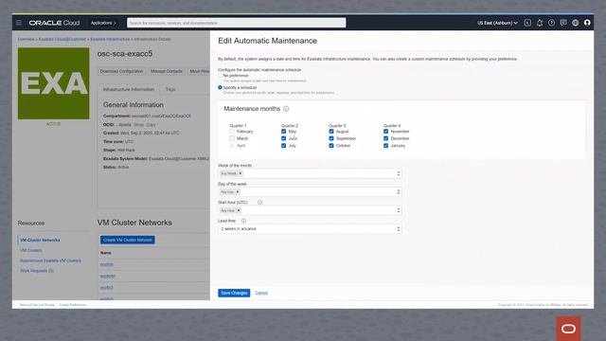The height and width of the screenshot is (341, 606).
Task: Uncheck the November checkbox
Action: [385, 132]
